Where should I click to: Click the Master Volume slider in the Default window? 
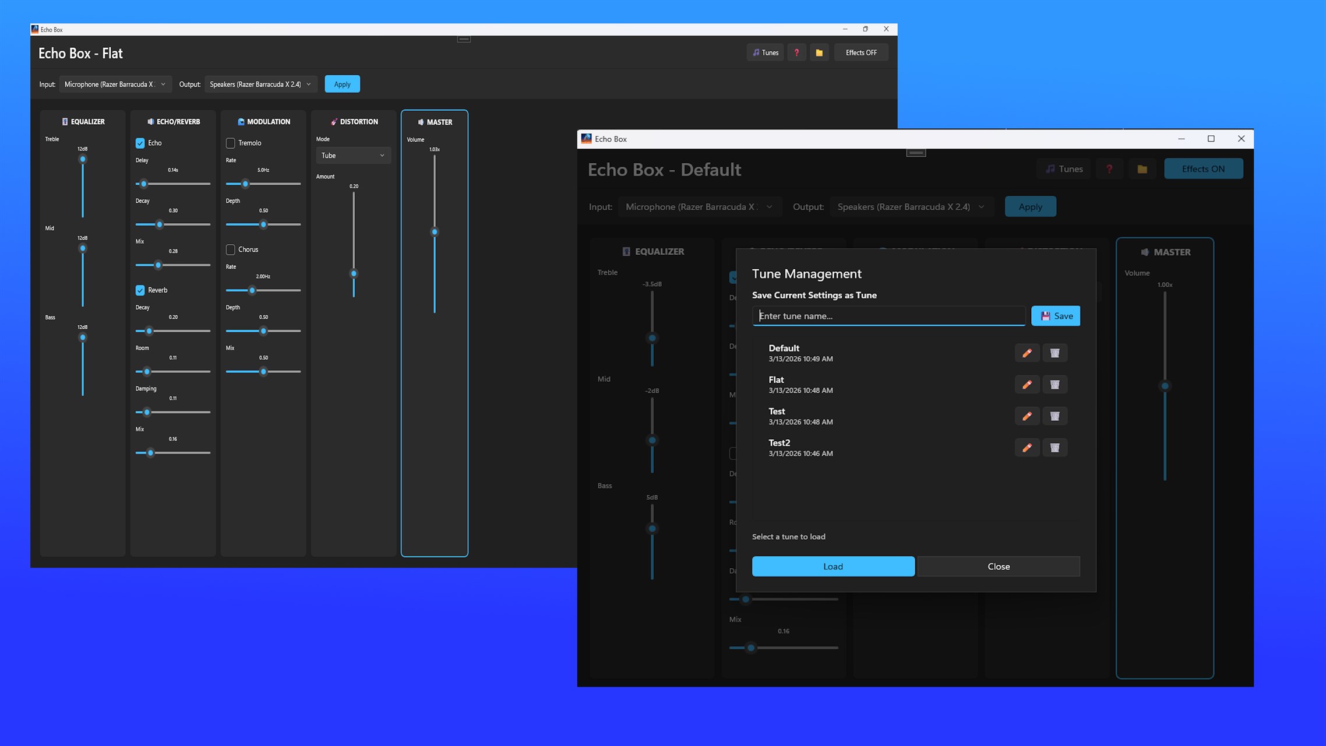coord(1165,386)
